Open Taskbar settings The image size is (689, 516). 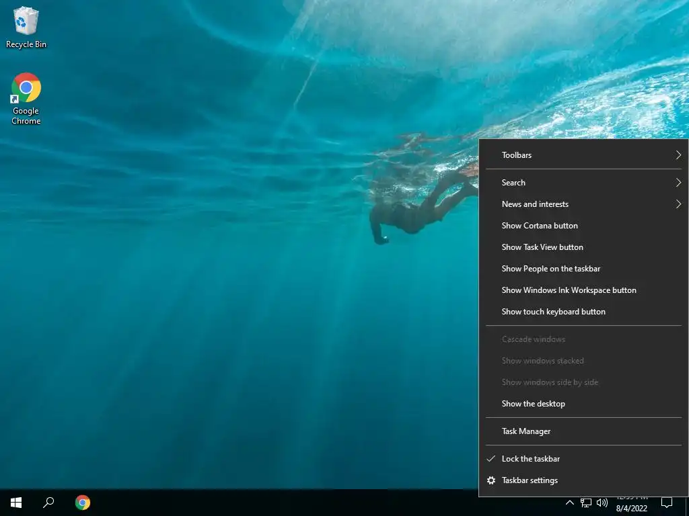[583, 480]
